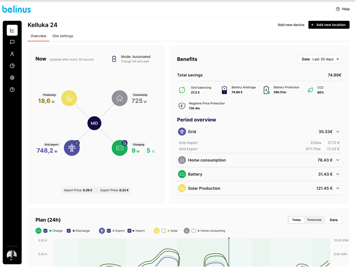Click the Export Price: 0.23 € label
Viewport: 357px width, 267px height.
coord(114,190)
